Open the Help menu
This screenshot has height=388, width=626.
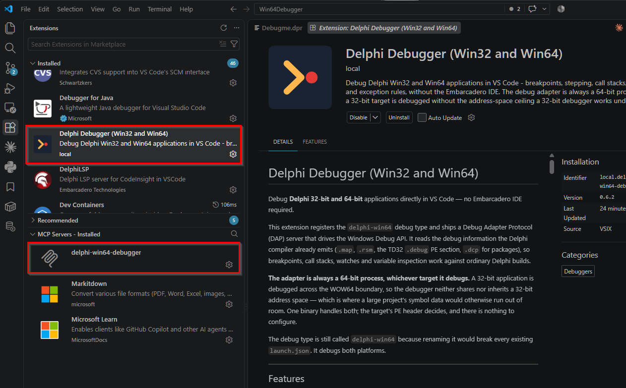[x=186, y=9]
